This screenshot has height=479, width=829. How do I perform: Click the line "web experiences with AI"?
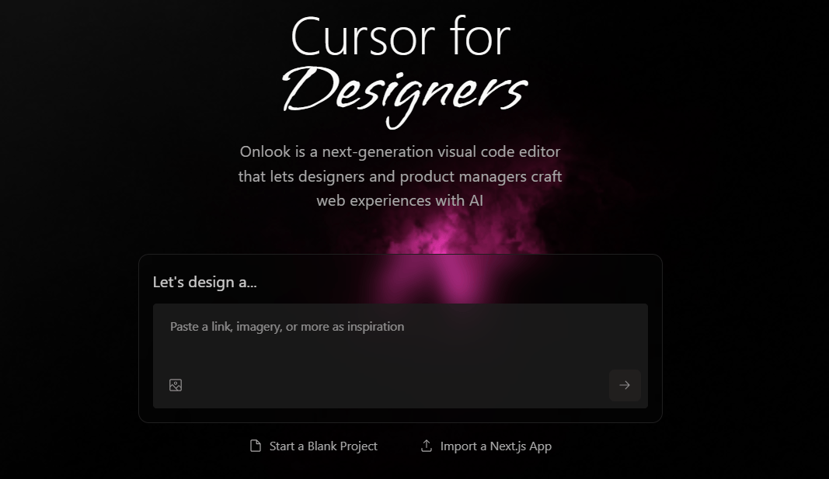tap(400, 201)
